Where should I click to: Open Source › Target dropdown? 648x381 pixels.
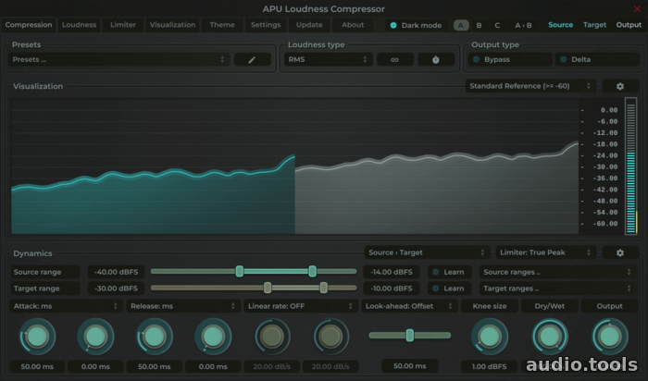tap(427, 252)
